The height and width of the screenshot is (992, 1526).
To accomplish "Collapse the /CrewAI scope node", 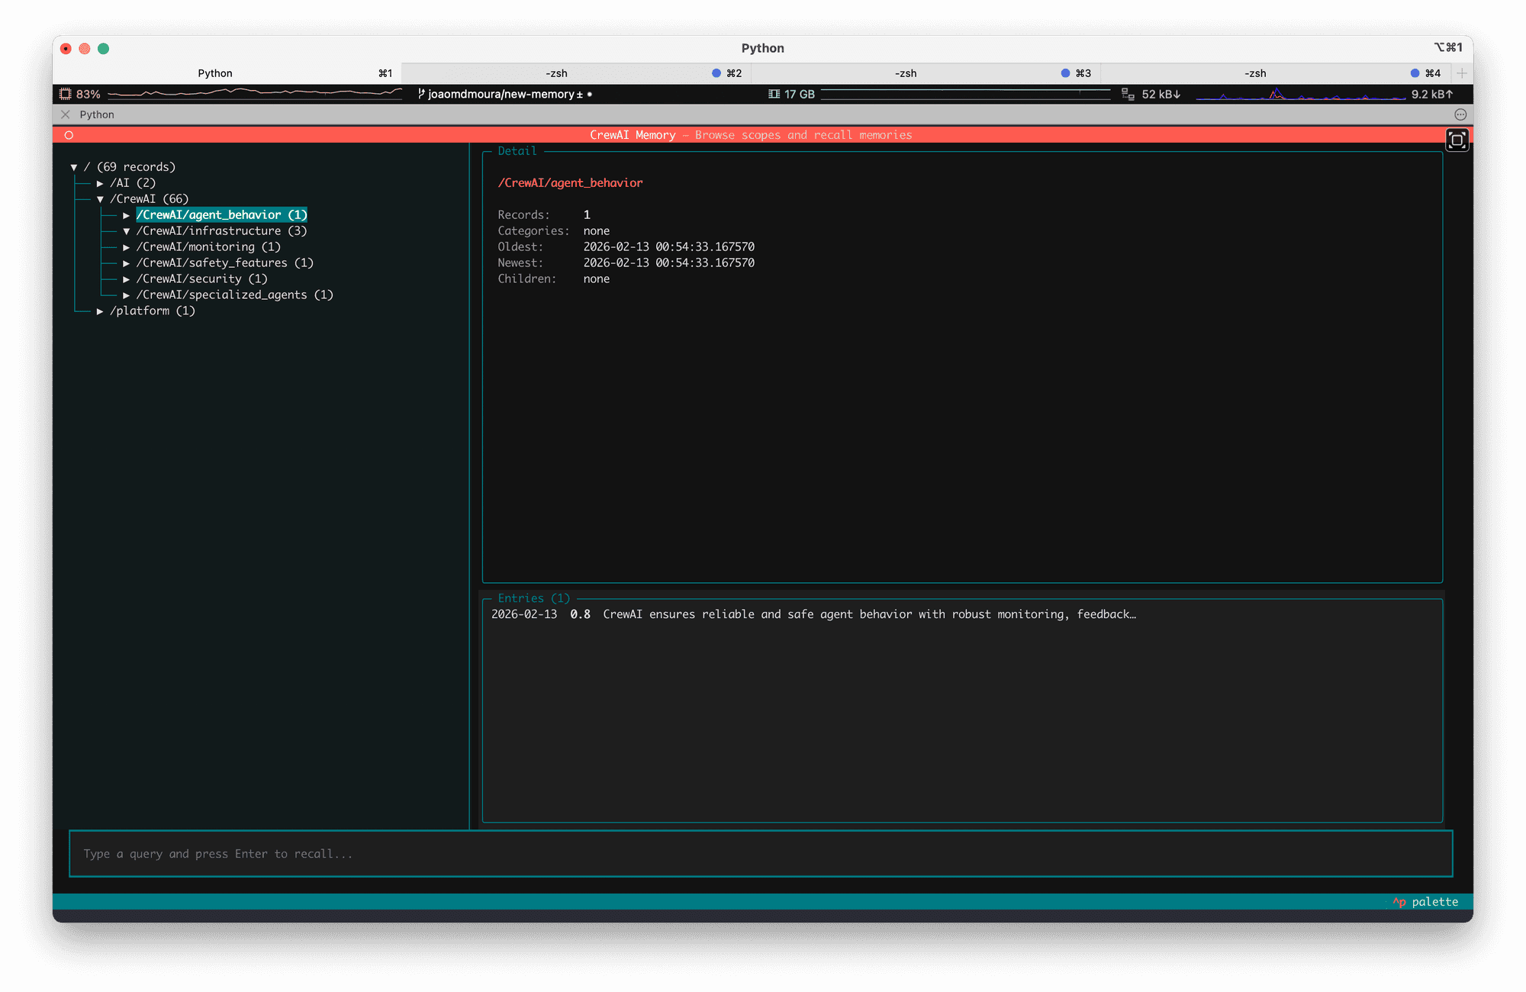I will [100, 199].
